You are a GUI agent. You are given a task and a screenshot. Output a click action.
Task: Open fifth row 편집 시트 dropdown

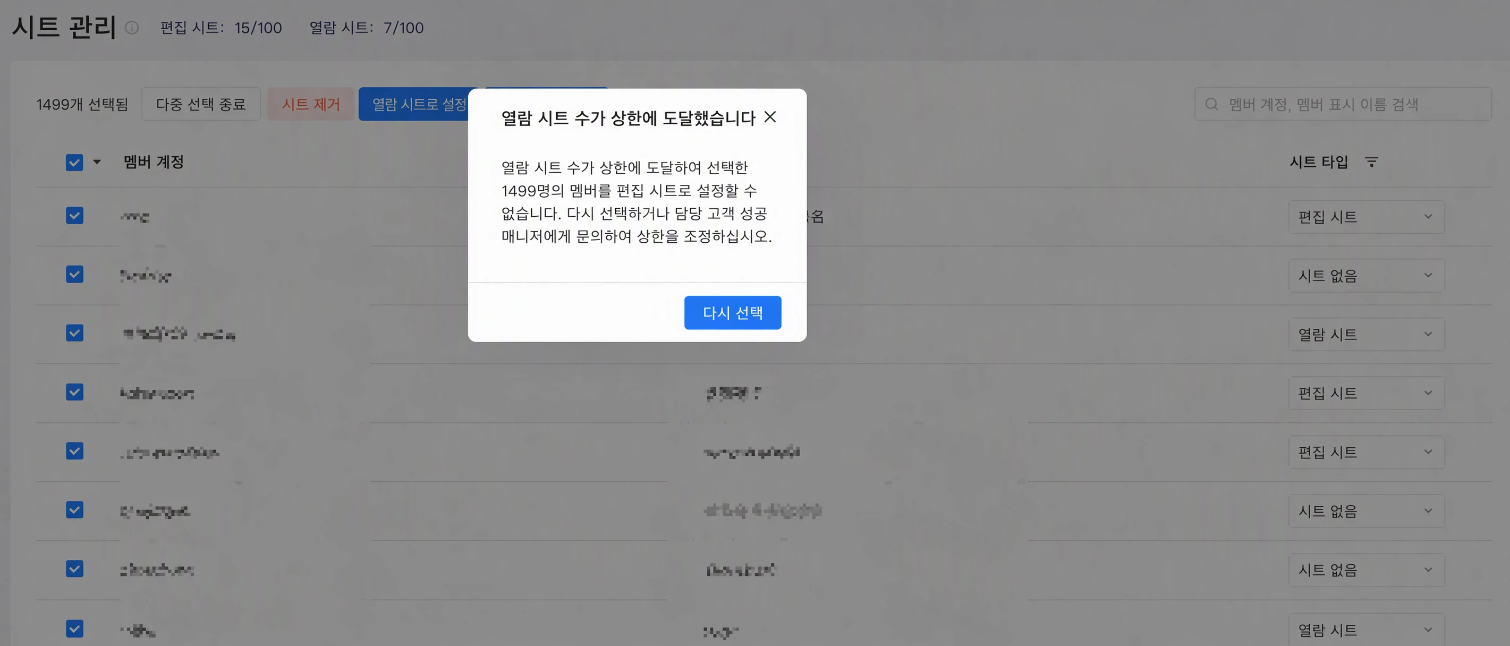1367,452
